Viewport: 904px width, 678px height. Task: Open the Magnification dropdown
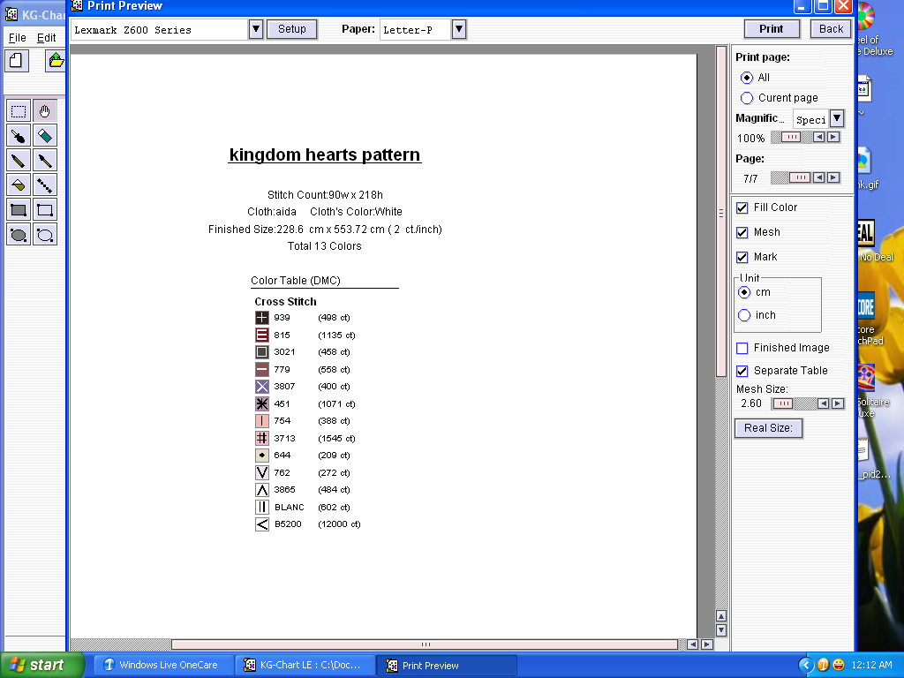click(x=837, y=118)
